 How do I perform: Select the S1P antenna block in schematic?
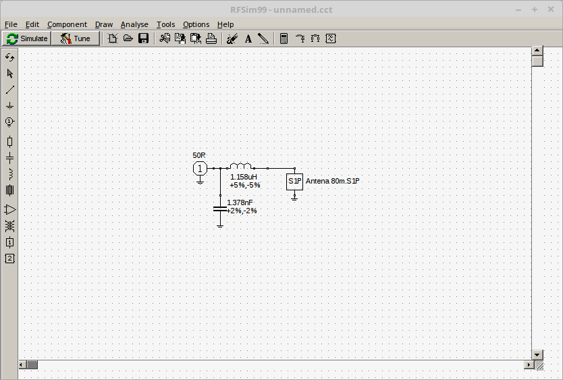click(x=294, y=181)
